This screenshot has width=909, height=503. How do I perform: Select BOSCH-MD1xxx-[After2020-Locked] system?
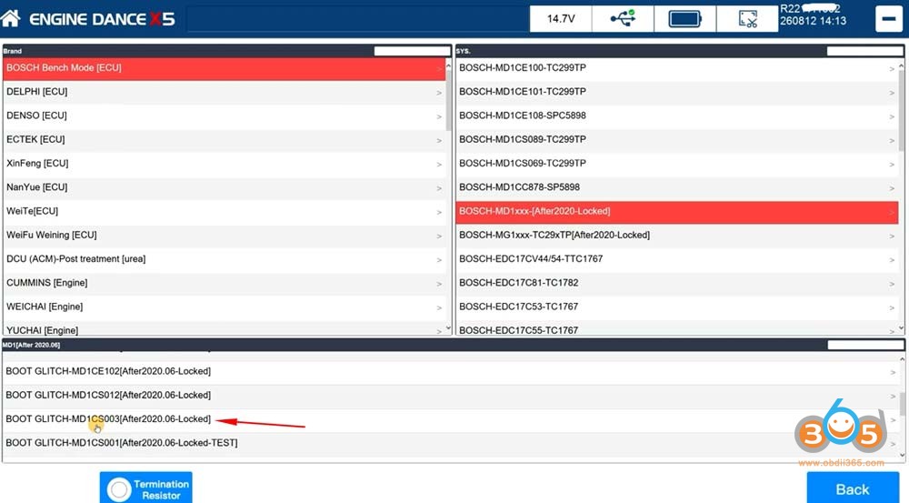click(x=676, y=212)
